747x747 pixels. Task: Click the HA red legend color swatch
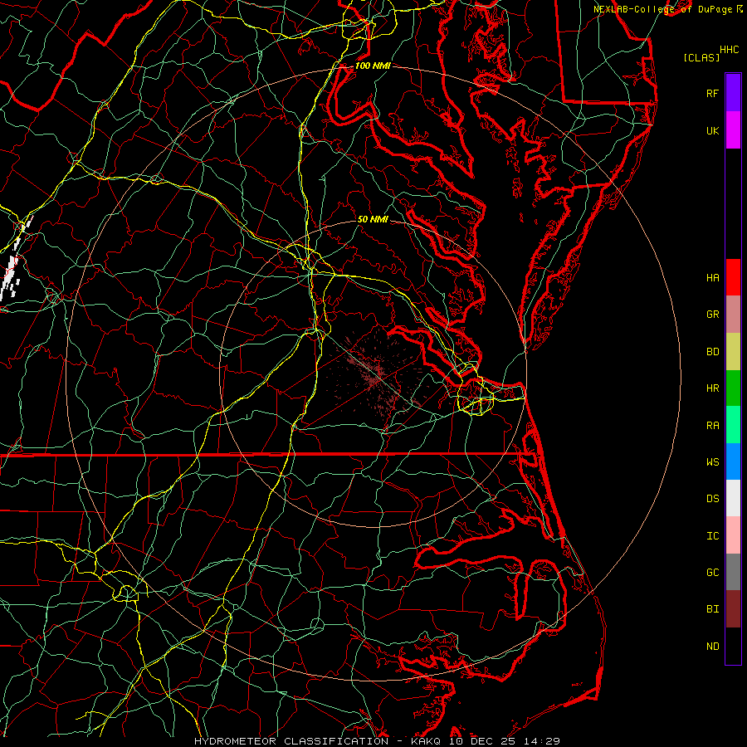click(x=733, y=277)
